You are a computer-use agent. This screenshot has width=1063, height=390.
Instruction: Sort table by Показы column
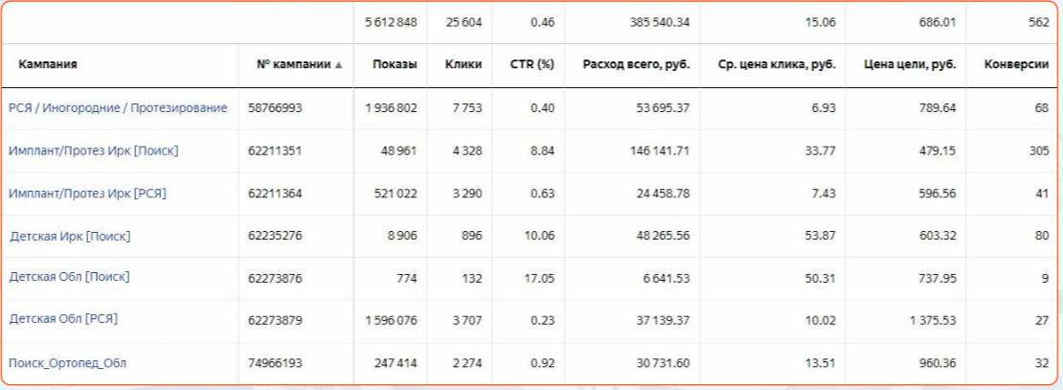point(395,65)
